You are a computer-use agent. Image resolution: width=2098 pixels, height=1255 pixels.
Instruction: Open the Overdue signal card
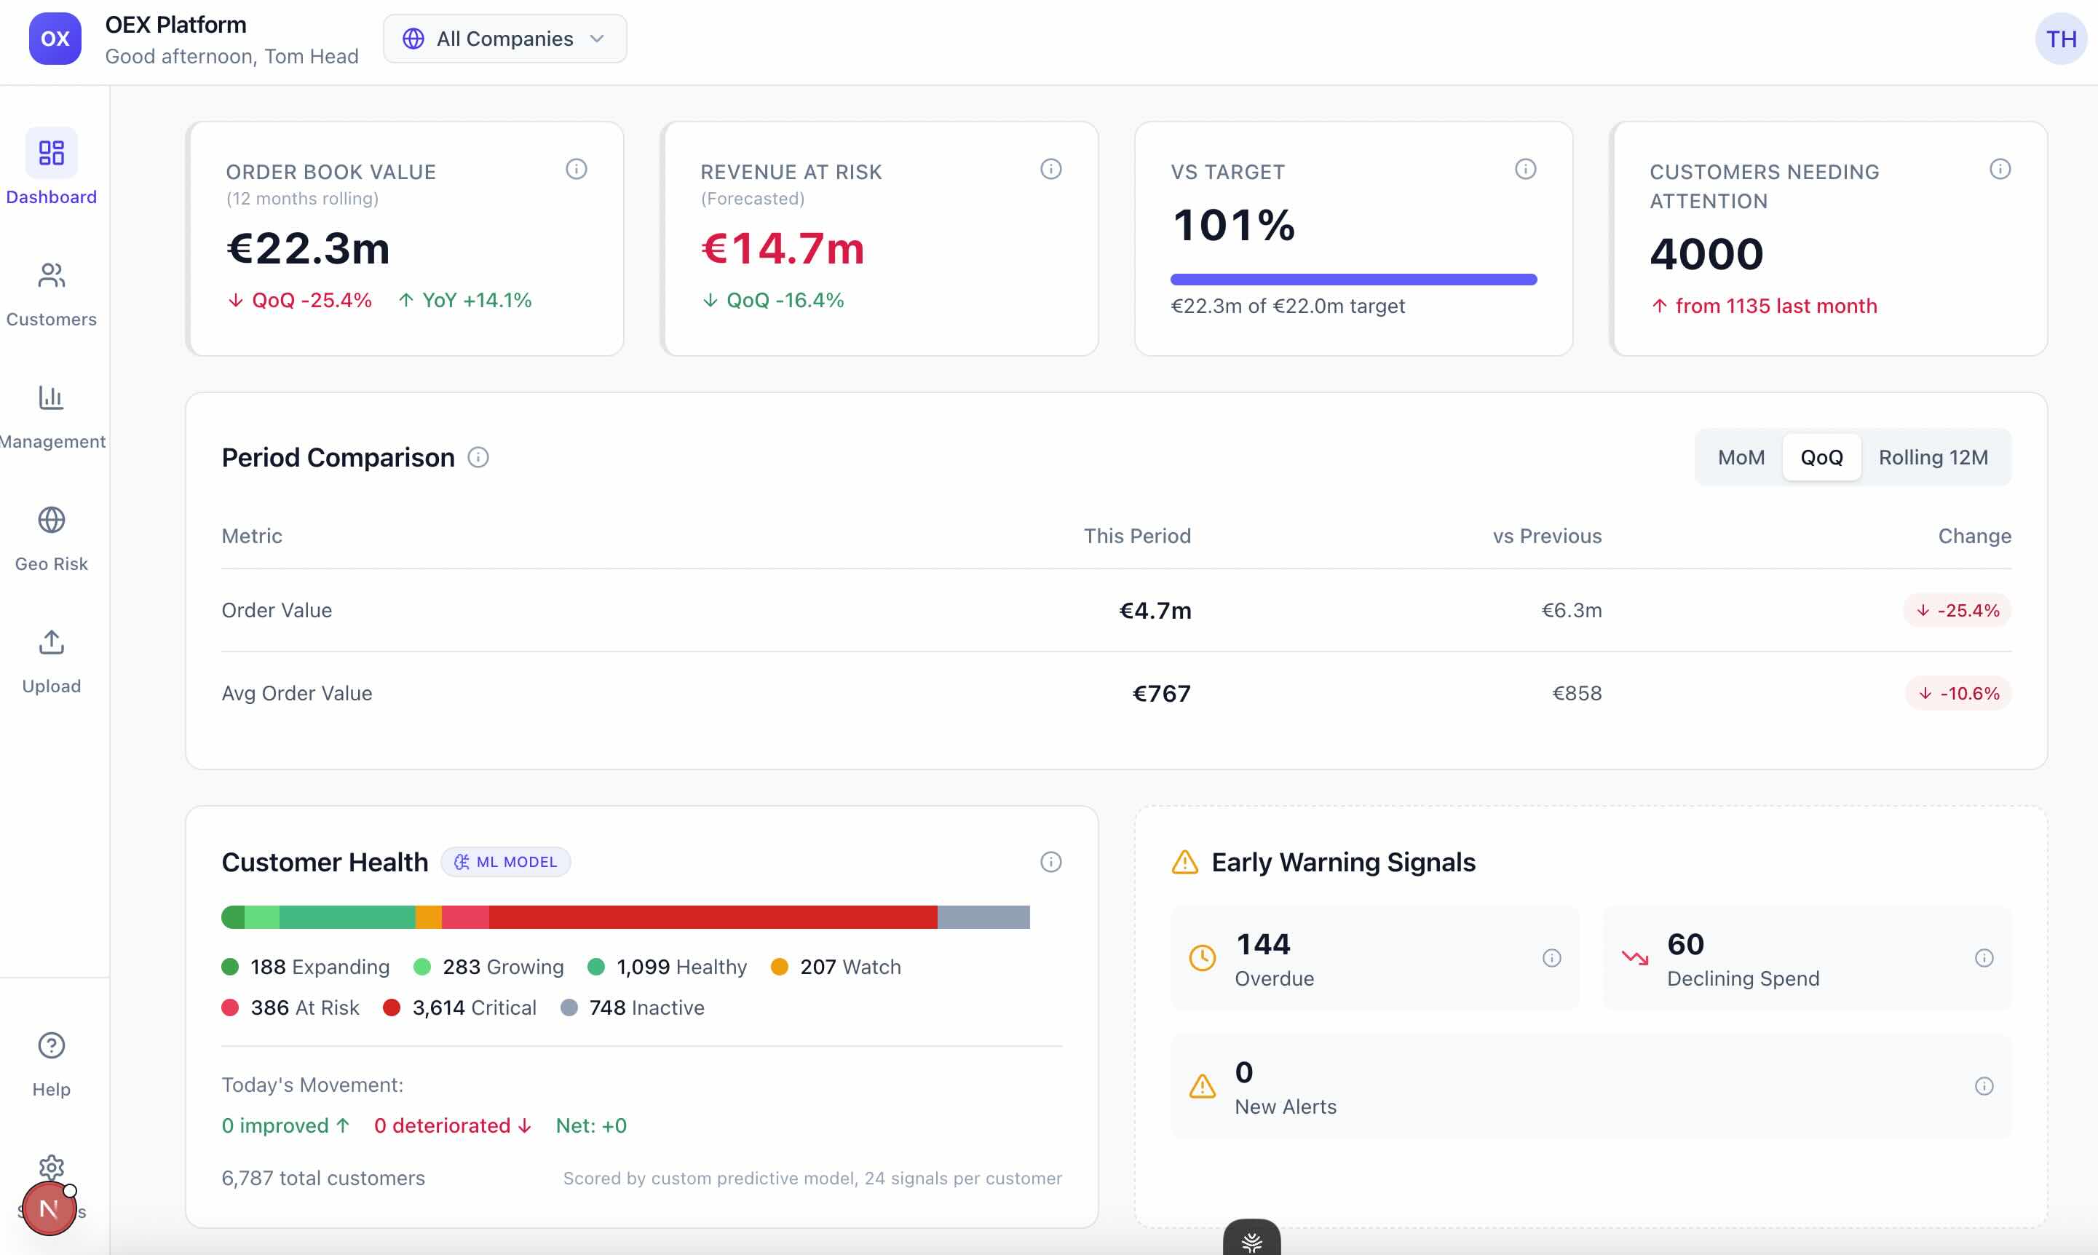[x=1375, y=958]
